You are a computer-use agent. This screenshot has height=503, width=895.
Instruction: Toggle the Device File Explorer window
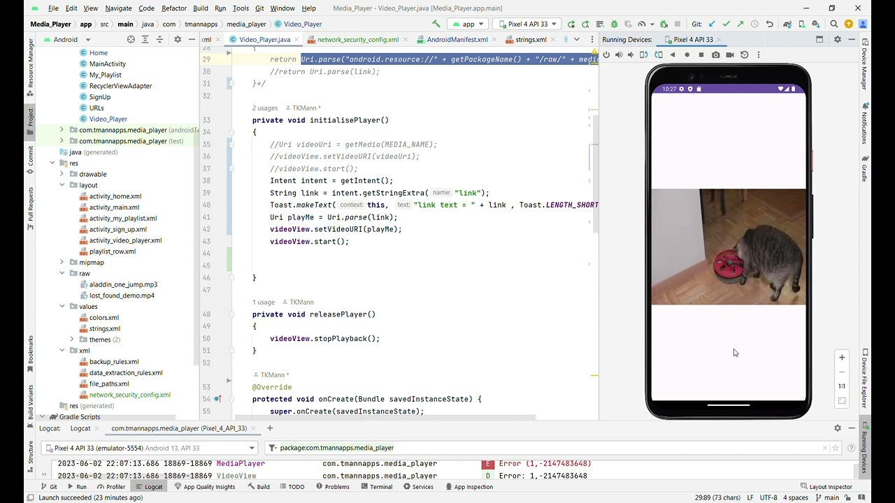coord(865,378)
